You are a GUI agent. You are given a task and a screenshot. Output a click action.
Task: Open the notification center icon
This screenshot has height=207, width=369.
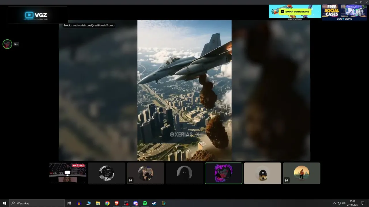coord(363,203)
